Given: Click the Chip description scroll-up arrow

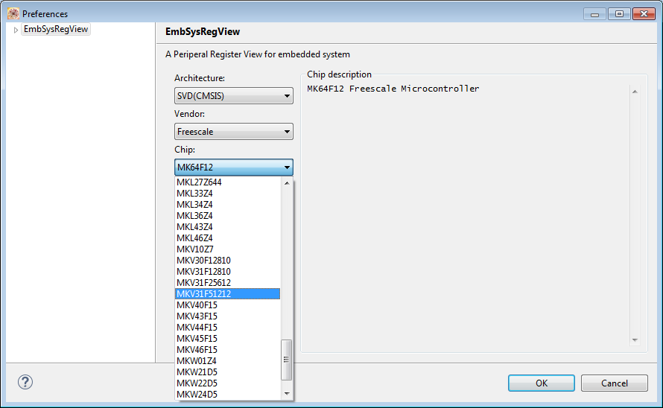Looking at the screenshot, I should [635, 92].
